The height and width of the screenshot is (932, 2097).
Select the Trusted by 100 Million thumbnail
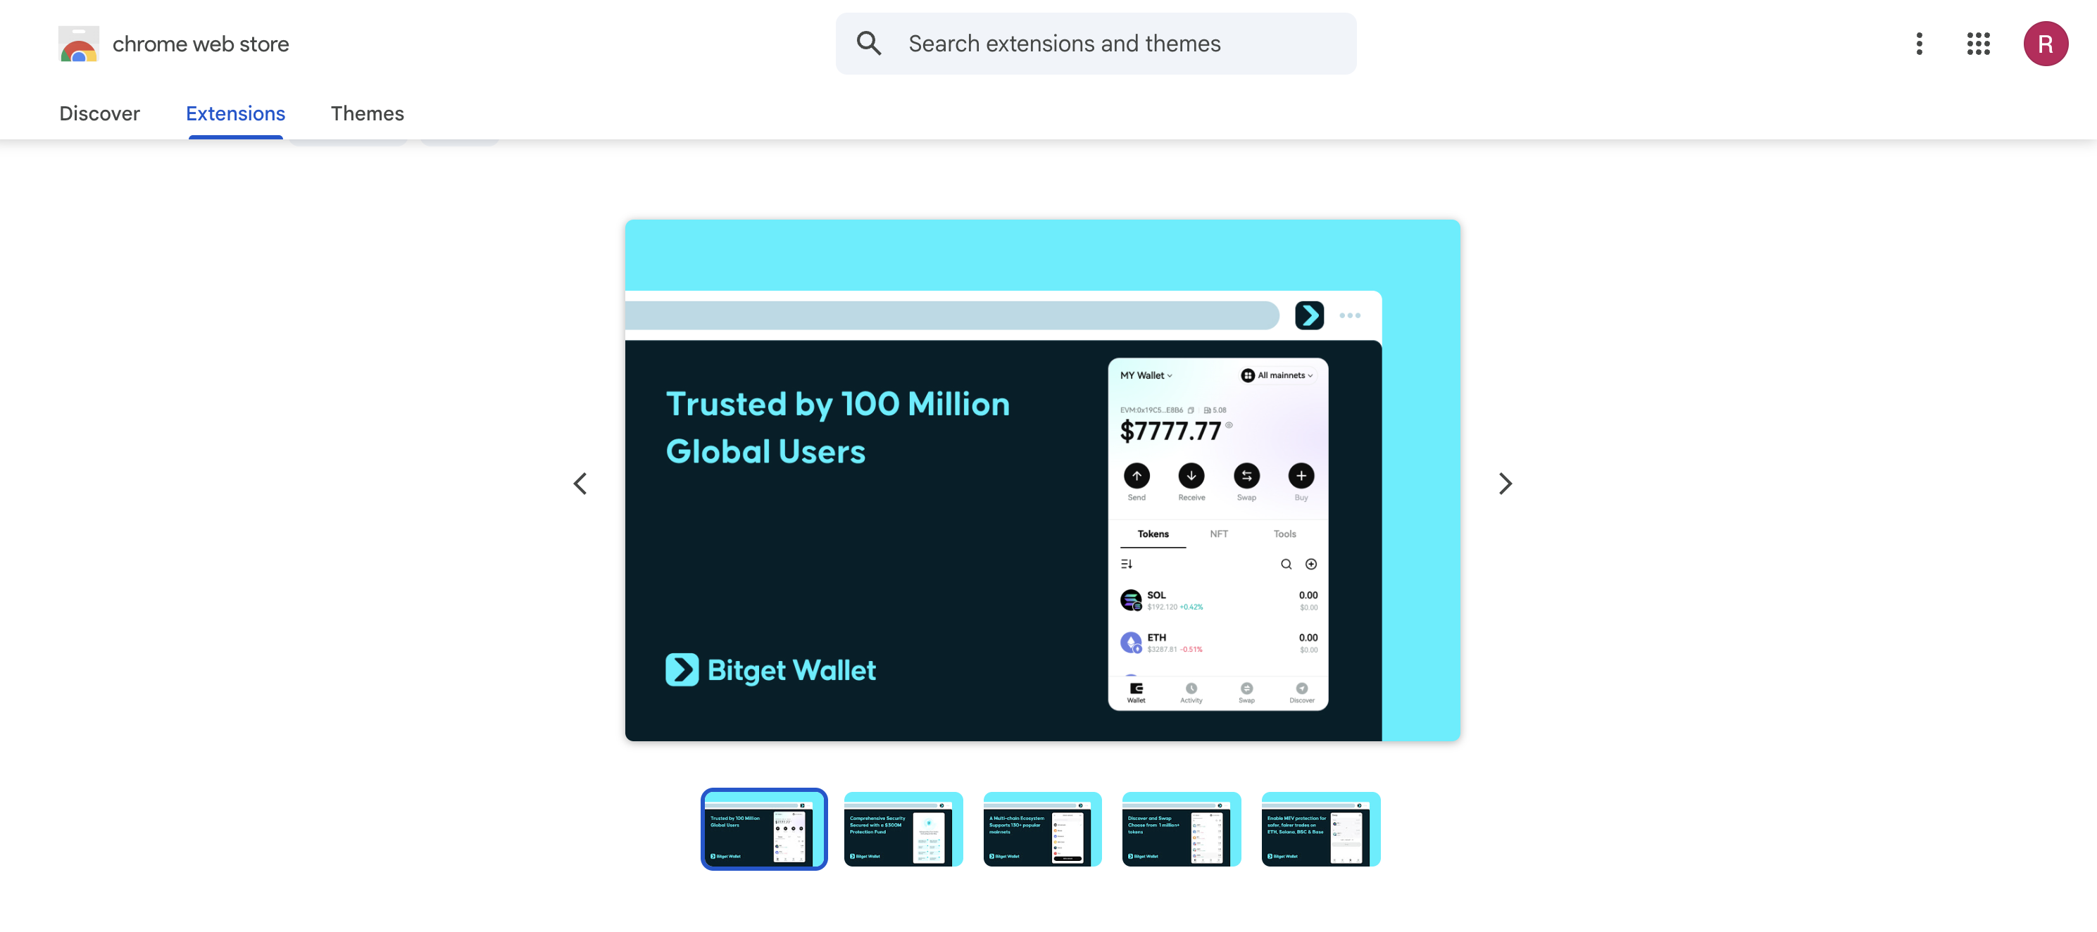pyautogui.click(x=763, y=829)
